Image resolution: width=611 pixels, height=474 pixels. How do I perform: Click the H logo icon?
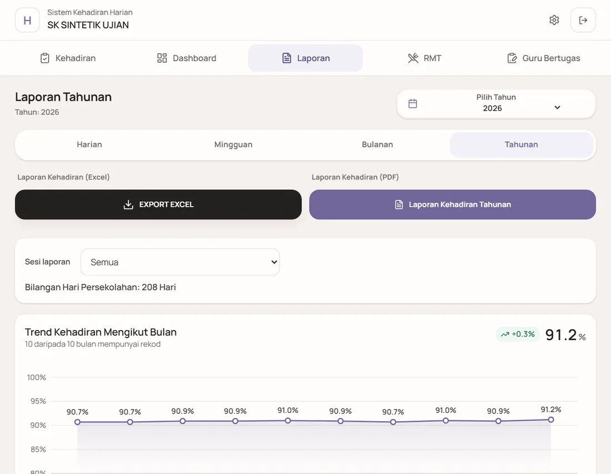(27, 20)
